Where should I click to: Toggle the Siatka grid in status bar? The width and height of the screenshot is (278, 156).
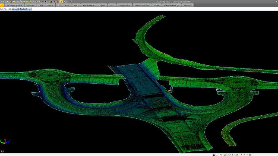(237, 155)
